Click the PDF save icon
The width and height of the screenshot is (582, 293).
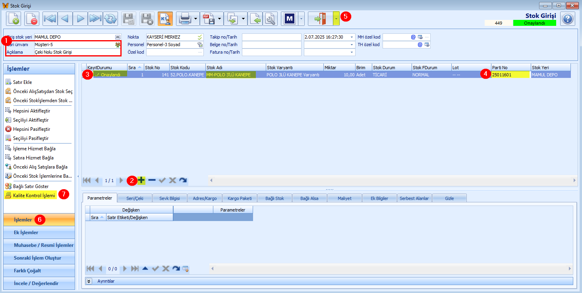click(x=209, y=19)
